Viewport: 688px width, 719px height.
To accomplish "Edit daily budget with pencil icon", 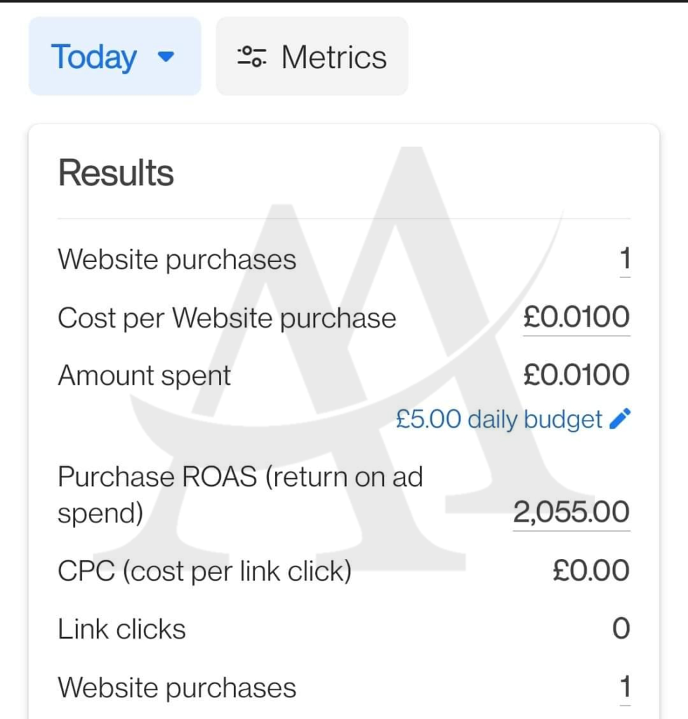I will (620, 418).
